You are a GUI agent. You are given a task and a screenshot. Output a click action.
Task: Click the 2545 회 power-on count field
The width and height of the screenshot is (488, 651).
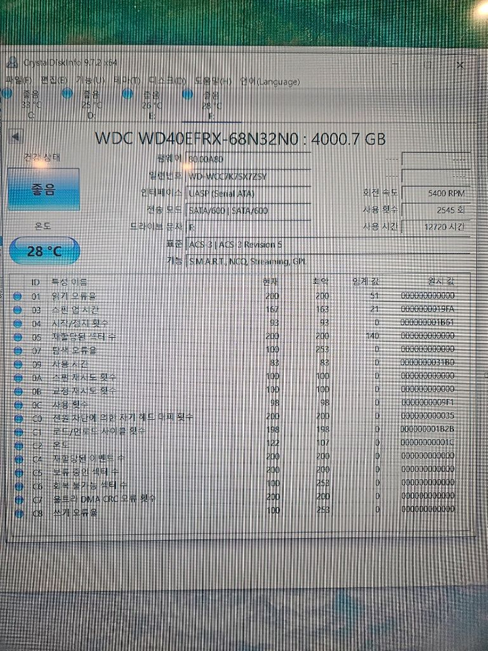(435, 210)
